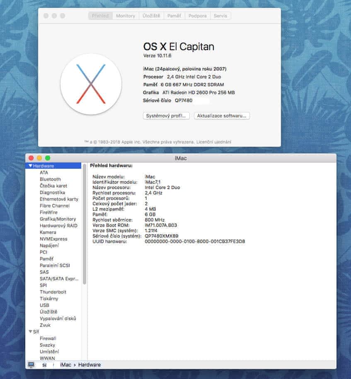Select ATA in the sidebar
The width and height of the screenshot is (351, 379).
44,172
